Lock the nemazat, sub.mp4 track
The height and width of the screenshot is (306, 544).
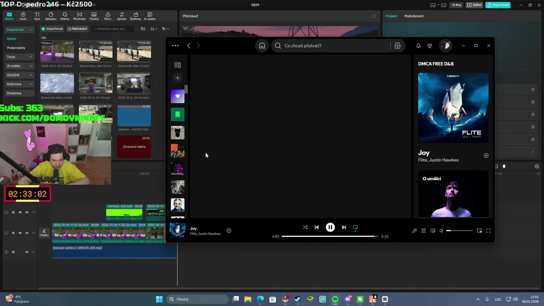[13, 212]
